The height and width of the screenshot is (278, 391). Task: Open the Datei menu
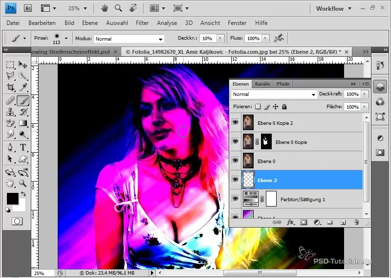click(13, 23)
